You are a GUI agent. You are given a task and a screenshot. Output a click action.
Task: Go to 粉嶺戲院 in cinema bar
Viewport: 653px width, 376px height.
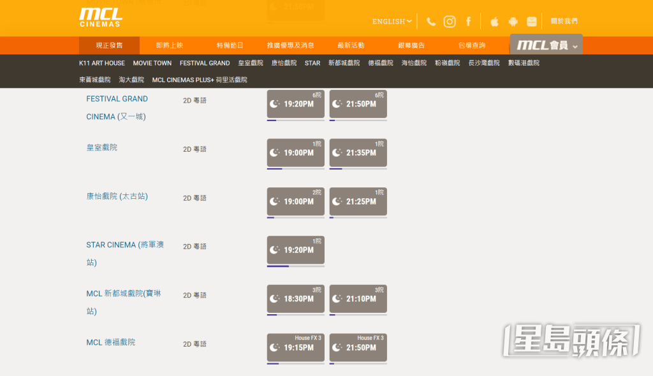point(447,63)
